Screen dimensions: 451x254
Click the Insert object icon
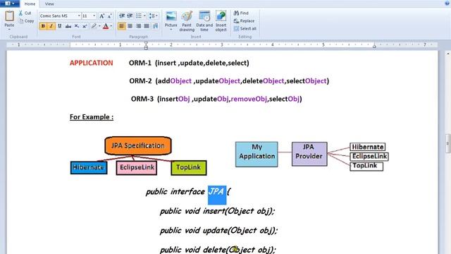point(221,16)
